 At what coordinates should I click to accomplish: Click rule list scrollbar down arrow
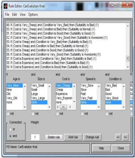coord(128,67)
